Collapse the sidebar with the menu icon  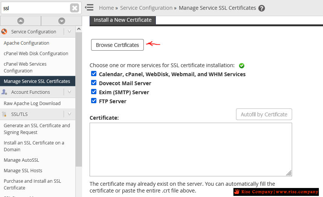[89, 8]
